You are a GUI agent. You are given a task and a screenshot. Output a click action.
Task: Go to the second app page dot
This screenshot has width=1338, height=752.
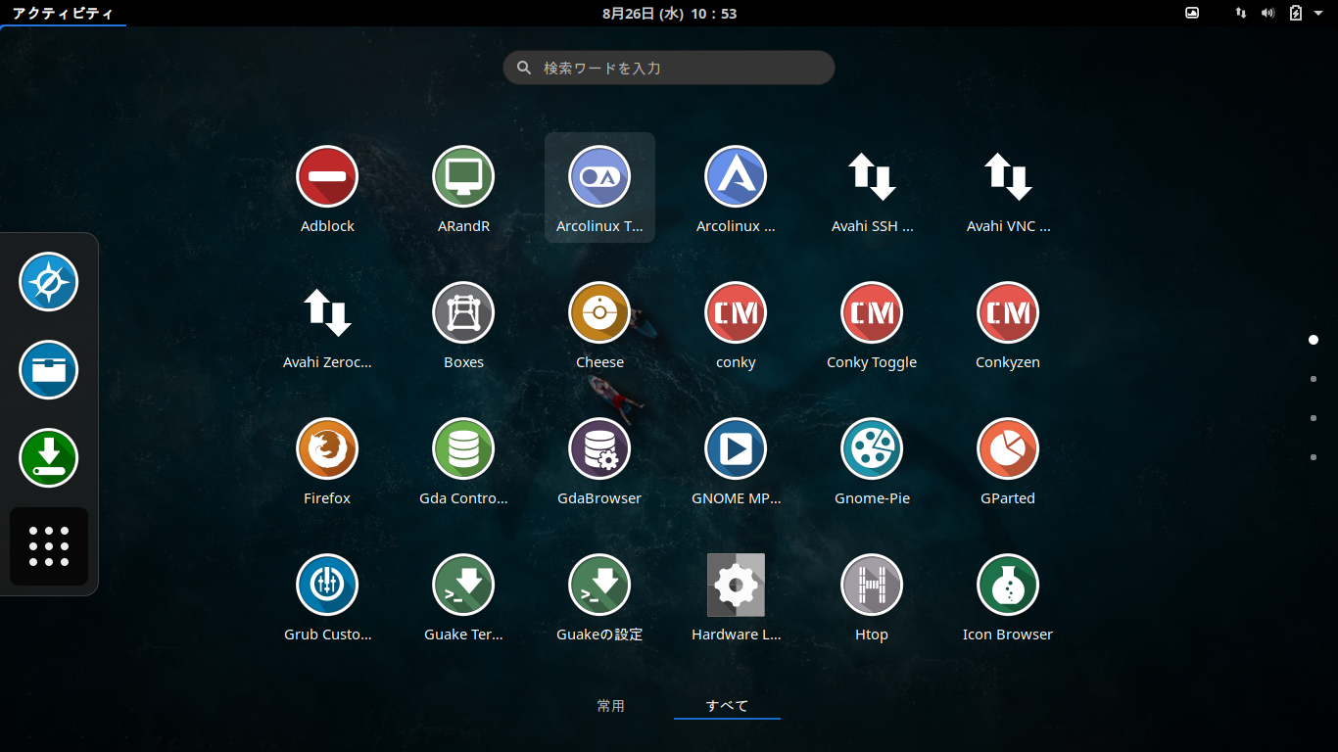[x=1314, y=379]
